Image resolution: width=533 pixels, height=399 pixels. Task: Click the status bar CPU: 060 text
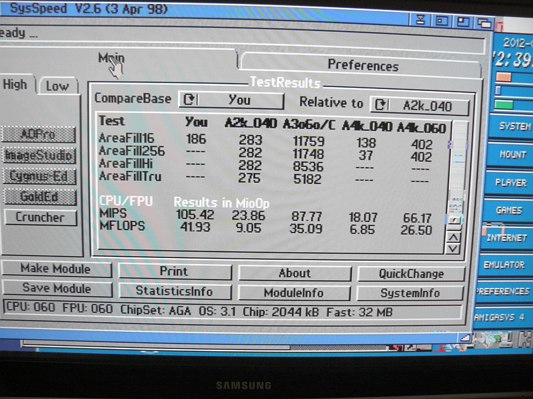[31, 307]
